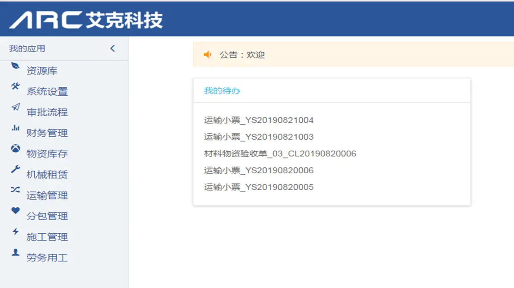514x288 pixels.
Task: Click the lightning bolt icon beside 施工管理
Action: (x=16, y=231)
